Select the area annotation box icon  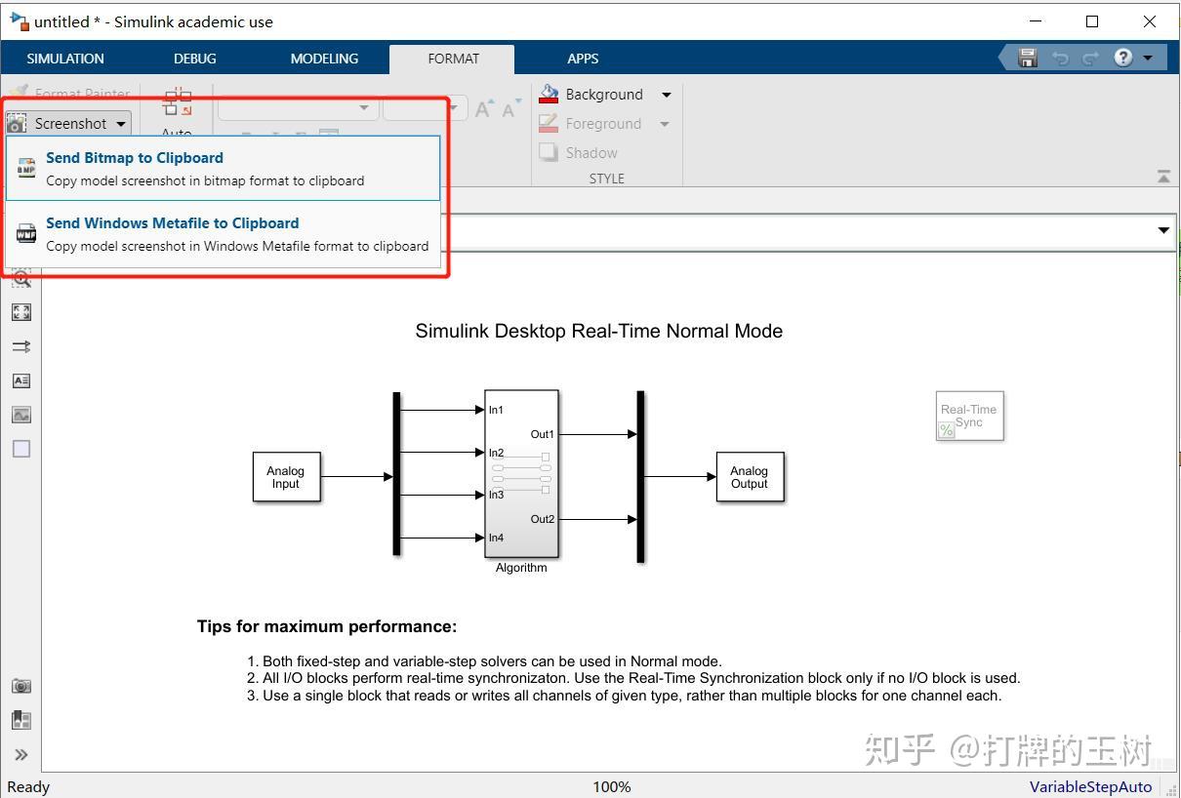point(21,449)
